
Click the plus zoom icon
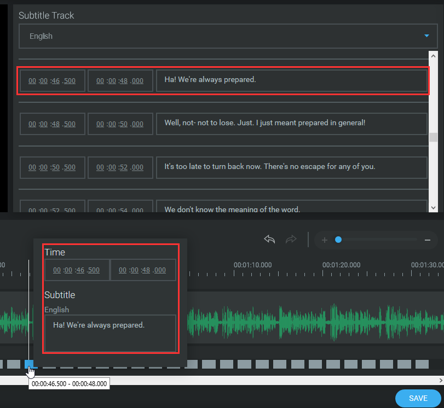pyautogui.click(x=325, y=240)
